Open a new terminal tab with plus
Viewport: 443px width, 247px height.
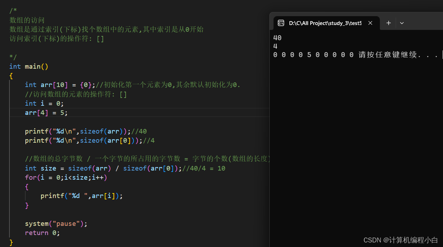[389, 23]
